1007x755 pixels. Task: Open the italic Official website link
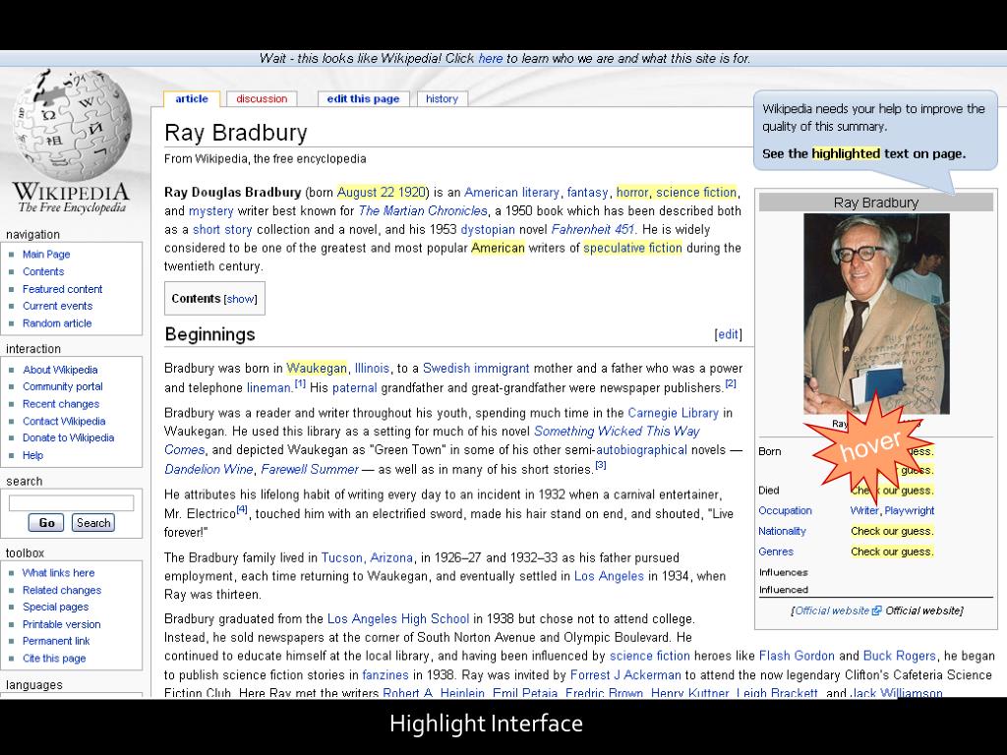point(832,611)
